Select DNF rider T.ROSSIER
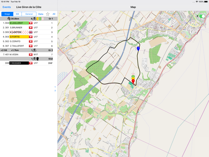This screenshot has height=157, width=209. pyautogui.click(x=28, y=63)
